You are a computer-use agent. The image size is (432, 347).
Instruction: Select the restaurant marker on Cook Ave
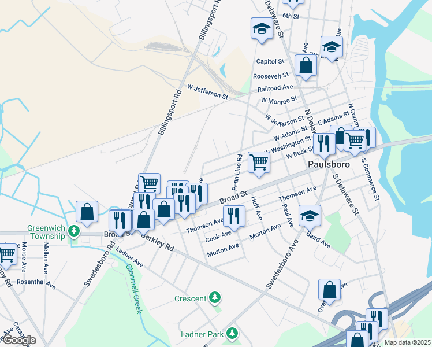pyautogui.click(x=234, y=216)
